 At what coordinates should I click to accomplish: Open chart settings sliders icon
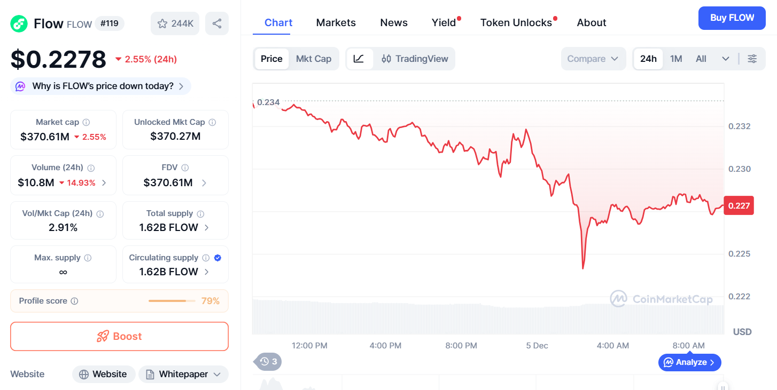click(752, 59)
